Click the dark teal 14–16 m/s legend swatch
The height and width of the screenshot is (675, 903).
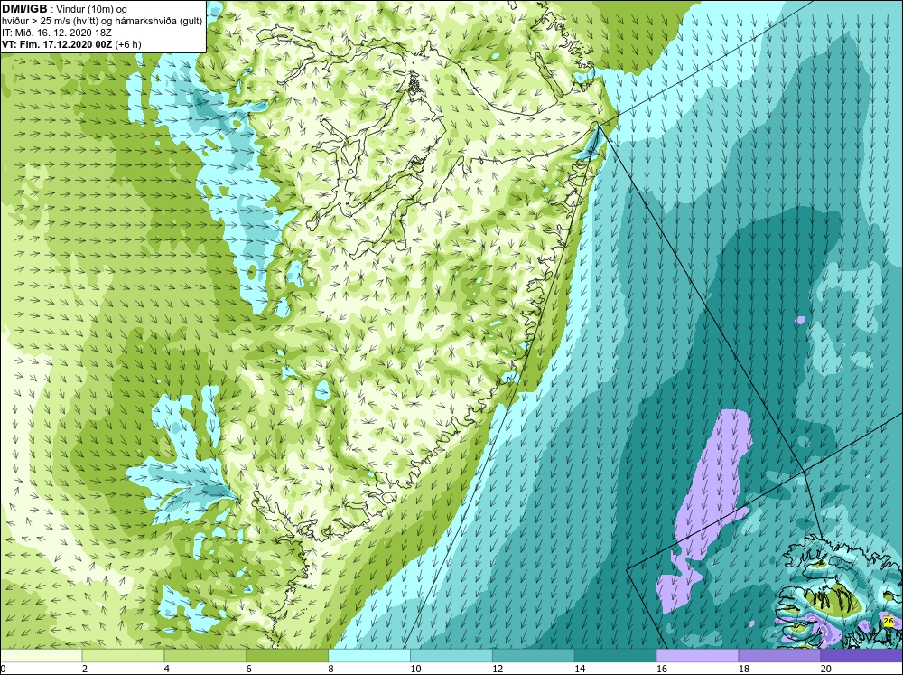[x=616, y=655]
